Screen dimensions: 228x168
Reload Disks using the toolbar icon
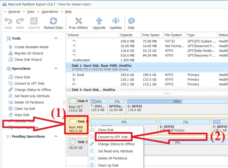coord(53,21)
